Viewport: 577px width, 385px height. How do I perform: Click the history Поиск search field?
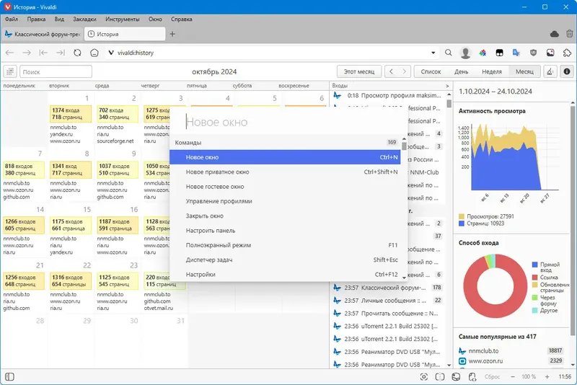[x=56, y=71]
